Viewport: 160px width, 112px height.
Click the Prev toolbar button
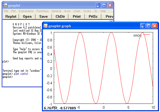[x=107, y=16]
